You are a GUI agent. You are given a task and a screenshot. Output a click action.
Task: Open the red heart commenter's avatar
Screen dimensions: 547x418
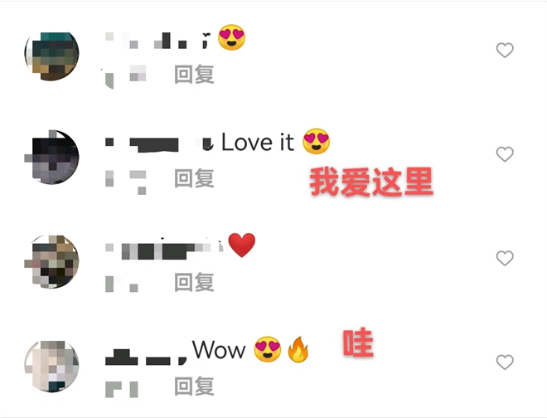click(51, 261)
